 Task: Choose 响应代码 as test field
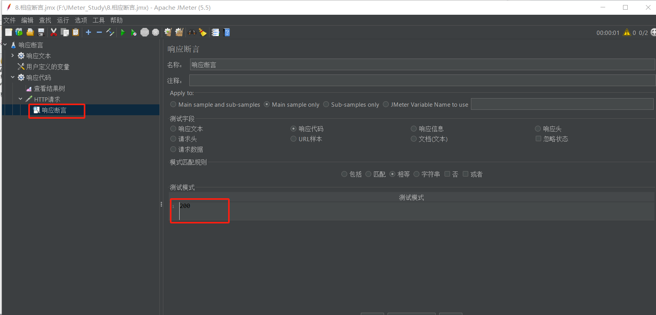tap(294, 129)
